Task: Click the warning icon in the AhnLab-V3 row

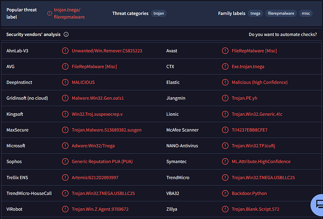Action: click(65, 50)
